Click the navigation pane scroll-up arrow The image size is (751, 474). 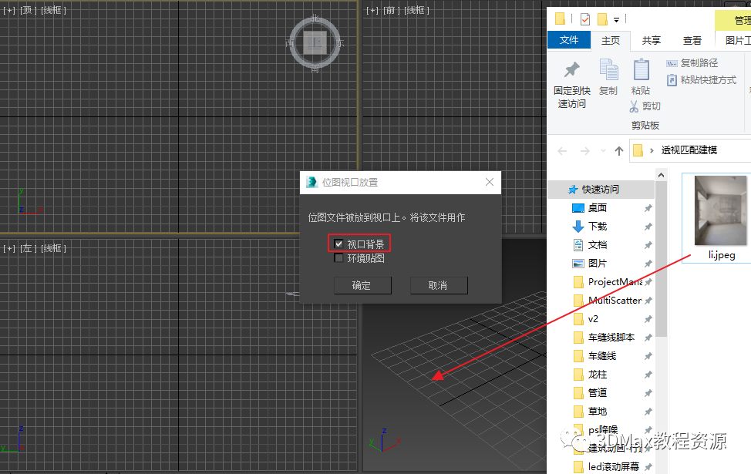pos(661,175)
